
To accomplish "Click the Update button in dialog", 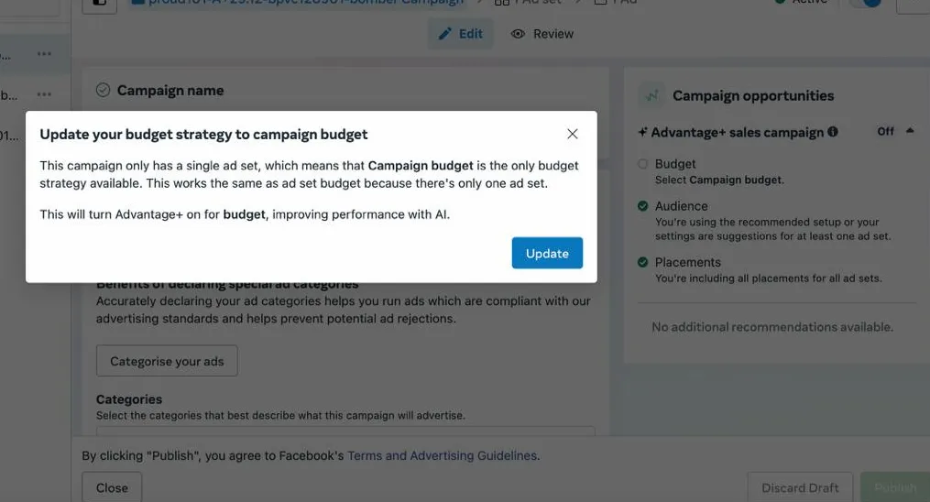I will click(547, 254).
